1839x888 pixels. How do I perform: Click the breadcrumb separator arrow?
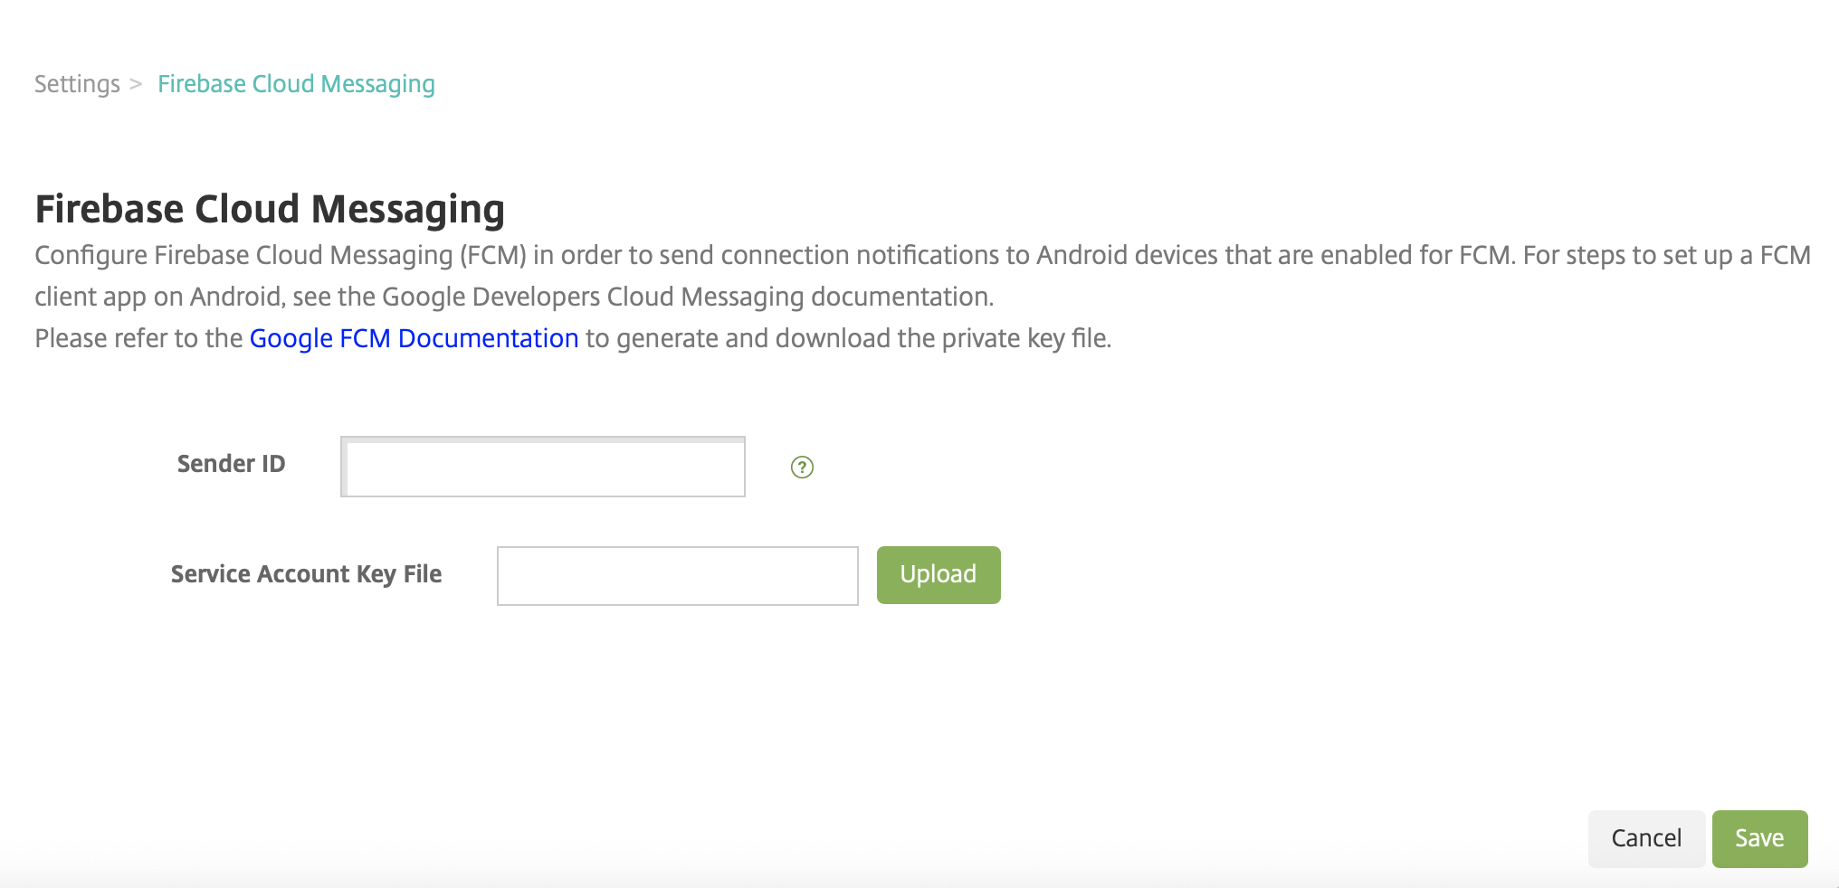coord(137,84)
